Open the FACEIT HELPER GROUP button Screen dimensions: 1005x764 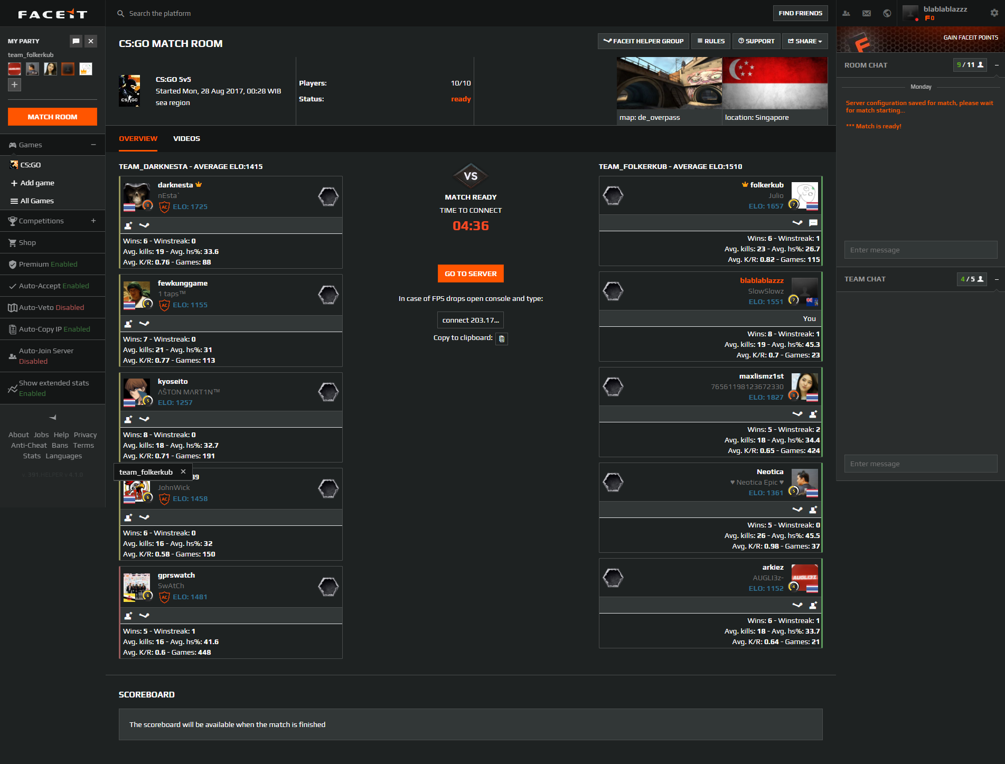tap(643, 41)
